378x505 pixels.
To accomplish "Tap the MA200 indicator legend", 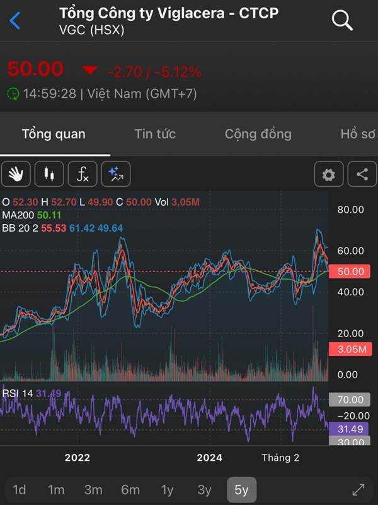I will 31,215.
